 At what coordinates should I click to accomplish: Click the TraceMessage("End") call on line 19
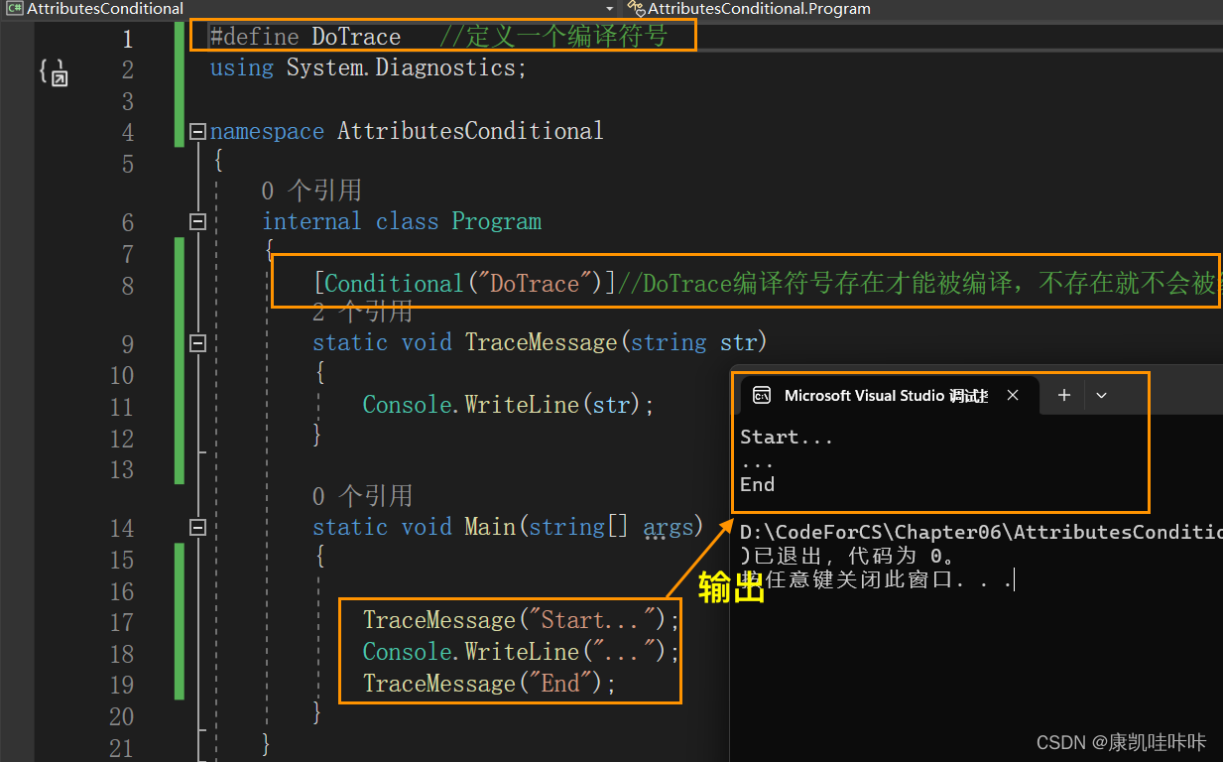[x=489, y=684]
